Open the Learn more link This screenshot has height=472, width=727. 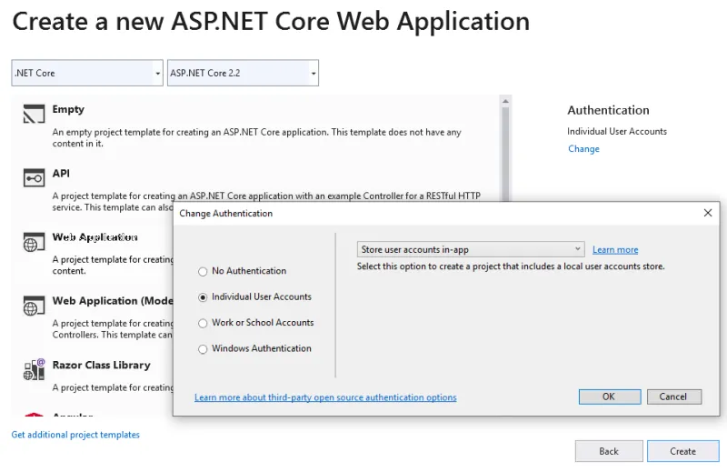[615, 250]
